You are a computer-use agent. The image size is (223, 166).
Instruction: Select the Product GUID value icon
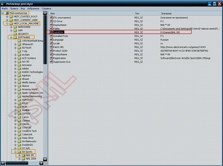[x=51, y=51]
